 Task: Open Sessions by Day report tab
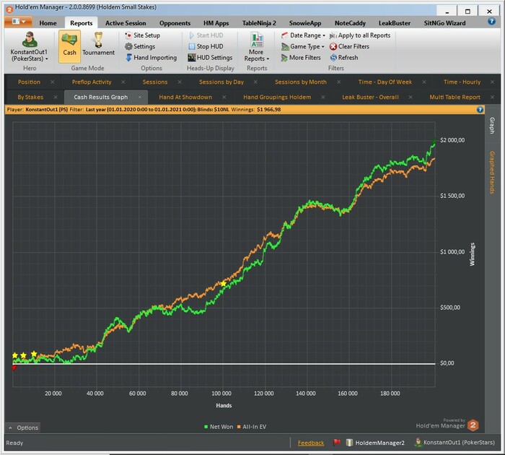click(221, 82)
